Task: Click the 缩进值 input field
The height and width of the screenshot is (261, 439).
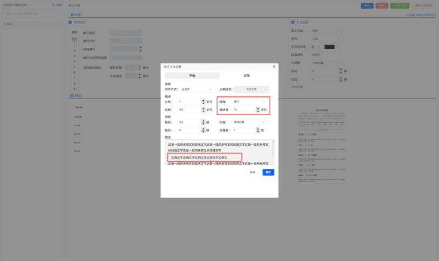Action: click(x=244, y=109)
